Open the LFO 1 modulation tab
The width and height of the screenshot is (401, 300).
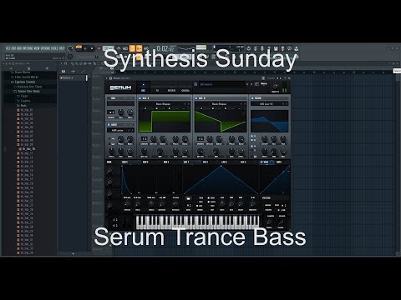point(186,162)
